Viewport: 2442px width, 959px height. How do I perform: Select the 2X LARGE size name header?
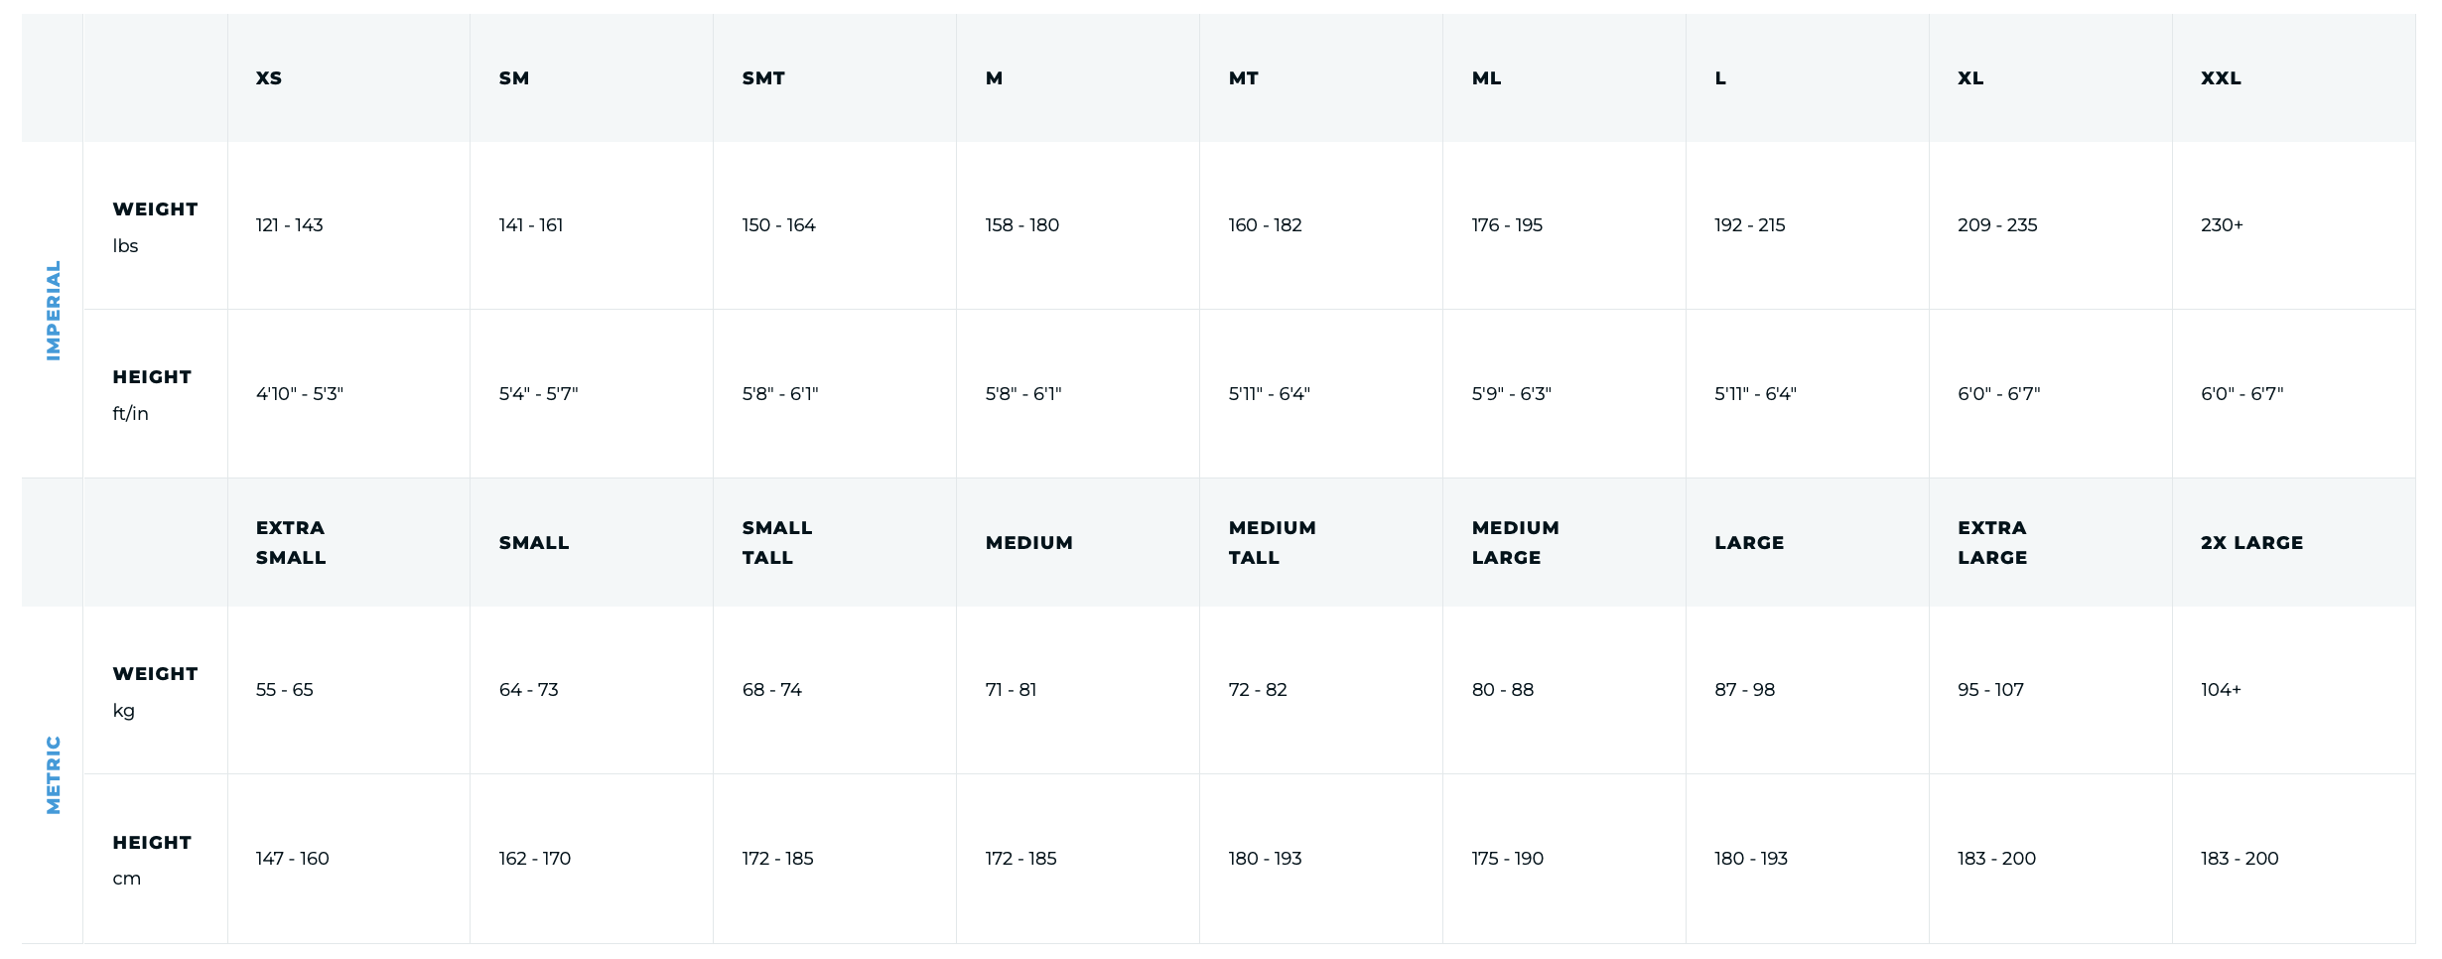pos(2251,543)
